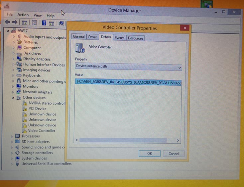Select the Imaging devices tree item
The width and height of the screenshot is (244, 187).
pos(37,70)
